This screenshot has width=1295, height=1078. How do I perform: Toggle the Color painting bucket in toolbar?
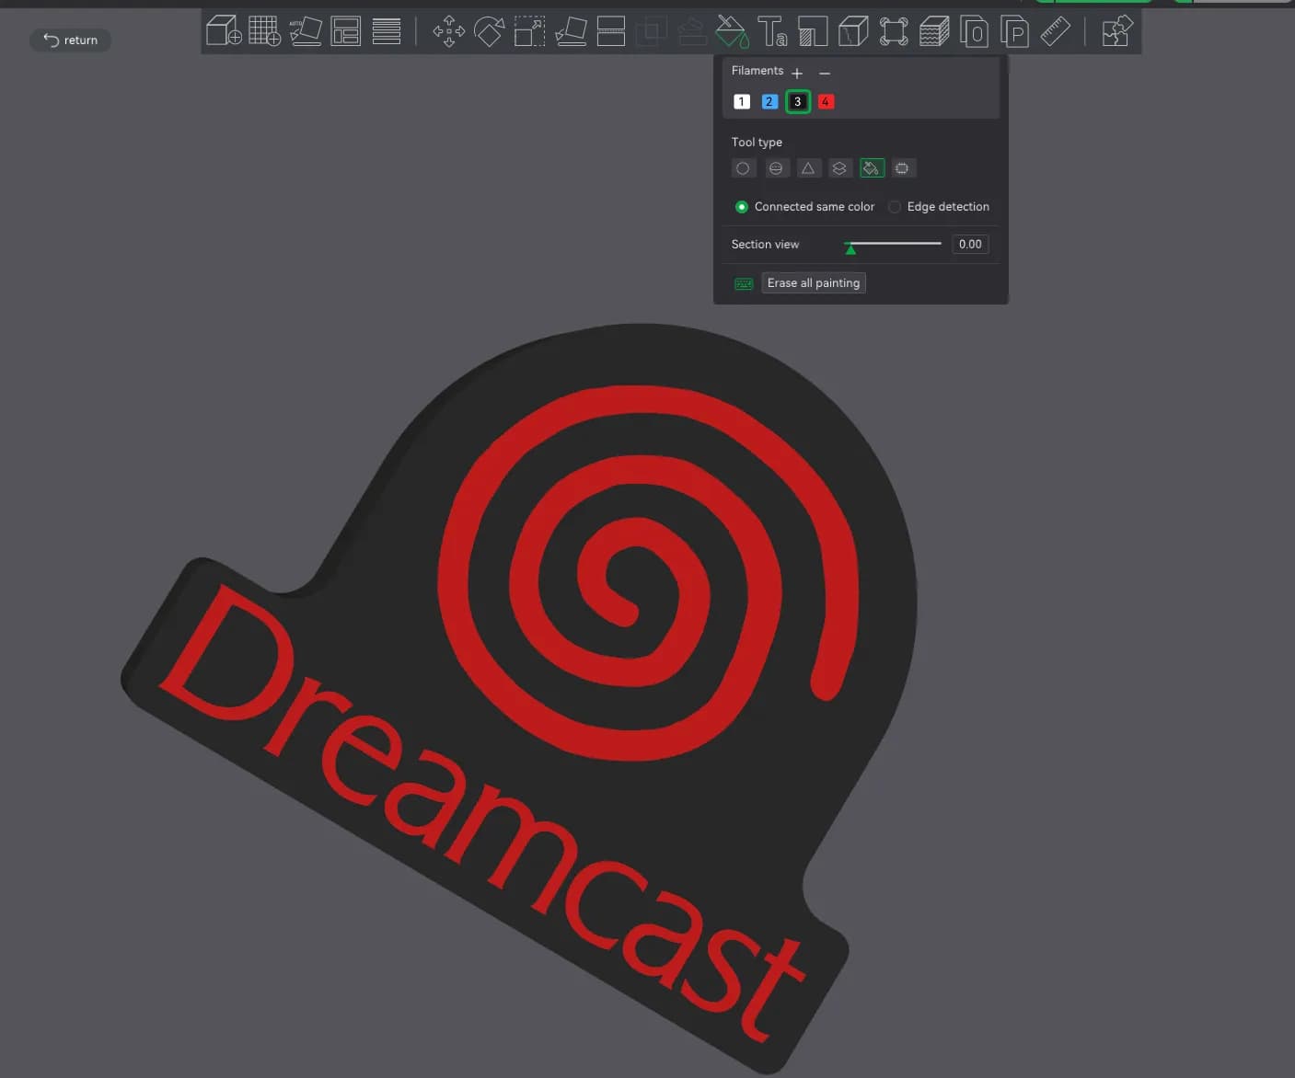733,31
